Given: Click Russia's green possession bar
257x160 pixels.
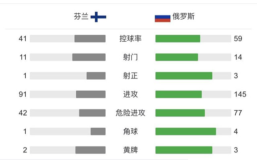Looking at the screenshot, I should click(178, 39).
